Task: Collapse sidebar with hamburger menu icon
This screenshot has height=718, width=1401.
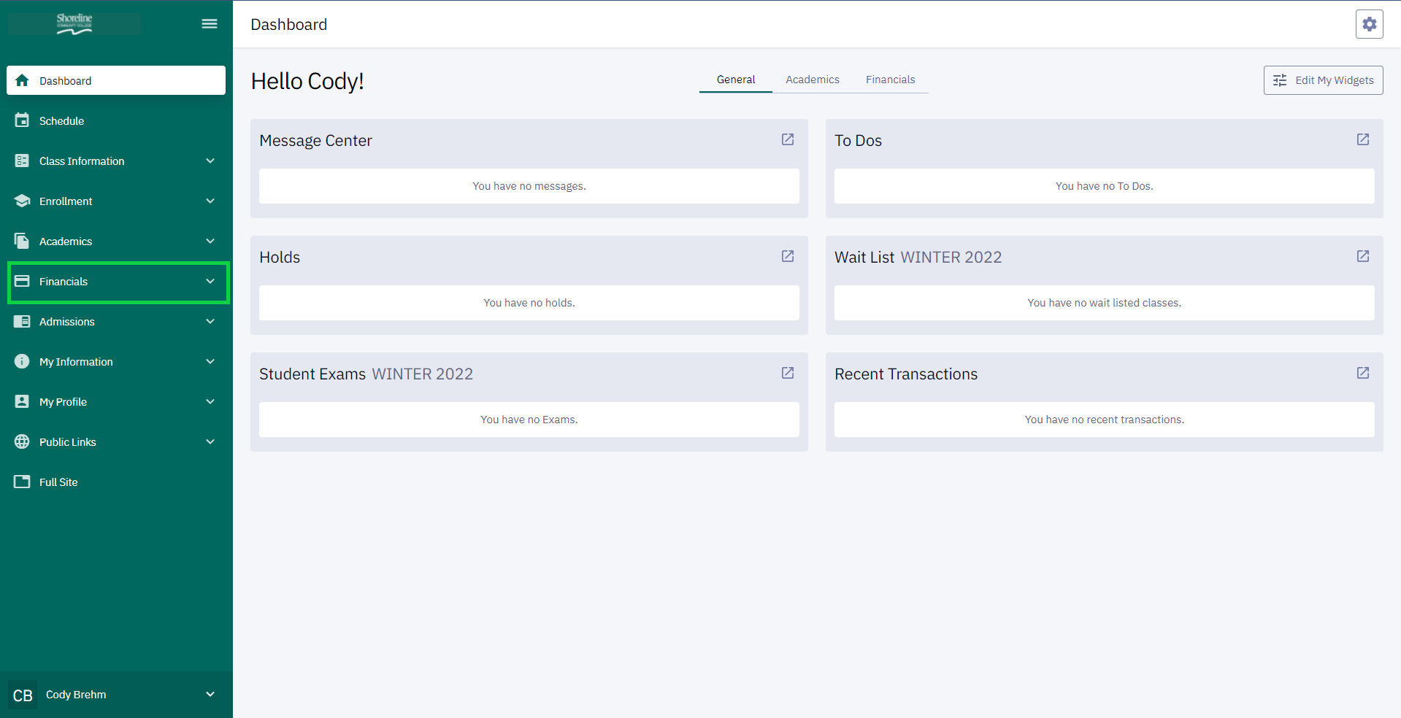Action: [210, 23]
